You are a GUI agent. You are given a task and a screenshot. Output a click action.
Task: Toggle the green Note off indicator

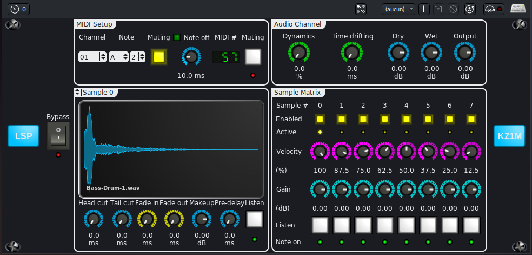click(177, 37)
